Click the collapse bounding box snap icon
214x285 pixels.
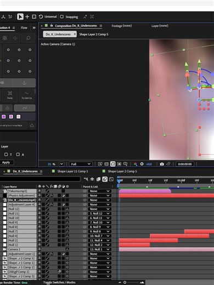click(85, 17)
